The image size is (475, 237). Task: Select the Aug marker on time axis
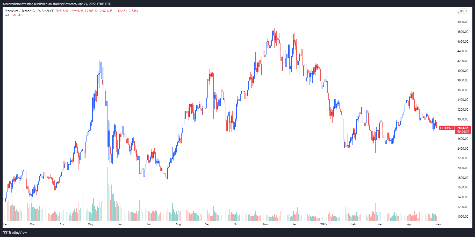178,224
